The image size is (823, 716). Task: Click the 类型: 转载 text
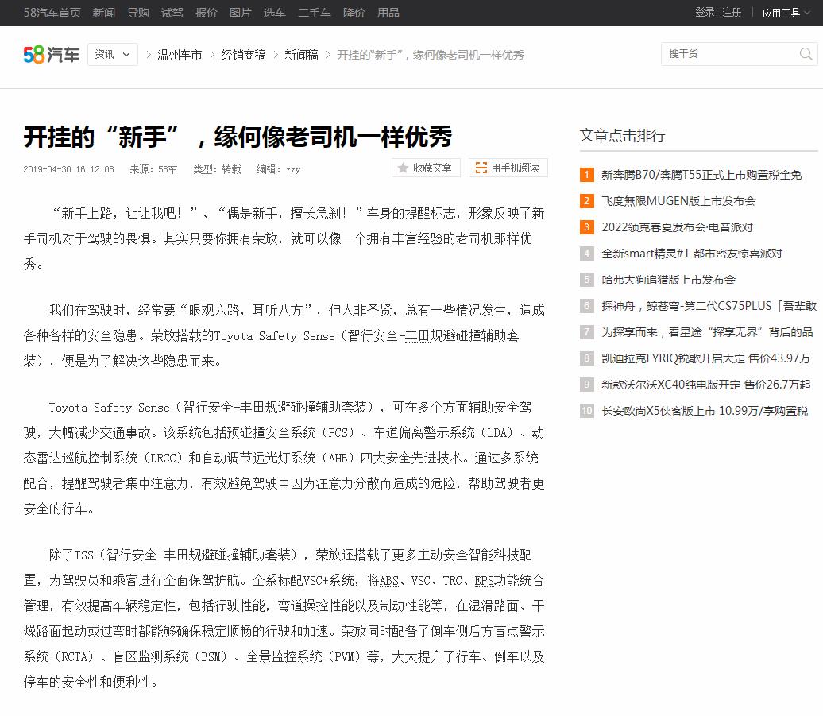(x=218, y=169)
